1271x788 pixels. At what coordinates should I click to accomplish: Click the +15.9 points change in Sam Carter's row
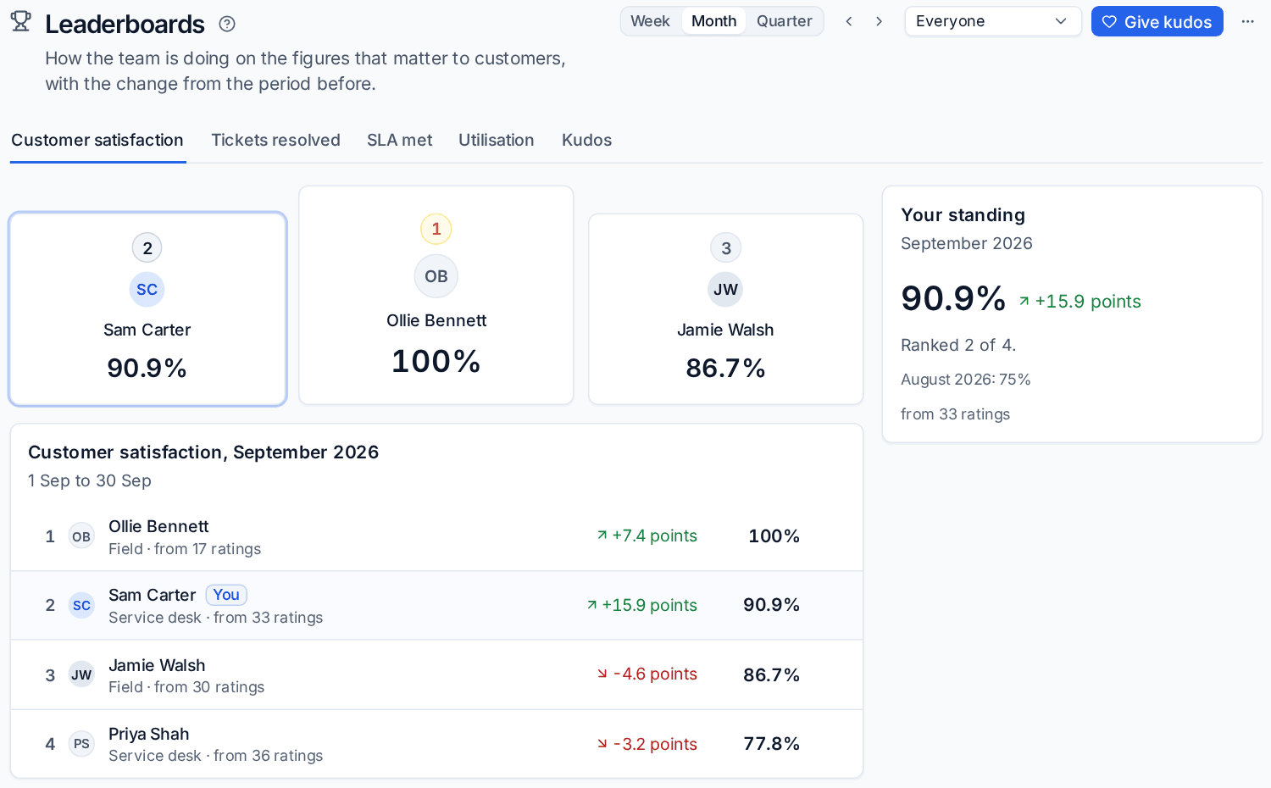tap(641, 605)
